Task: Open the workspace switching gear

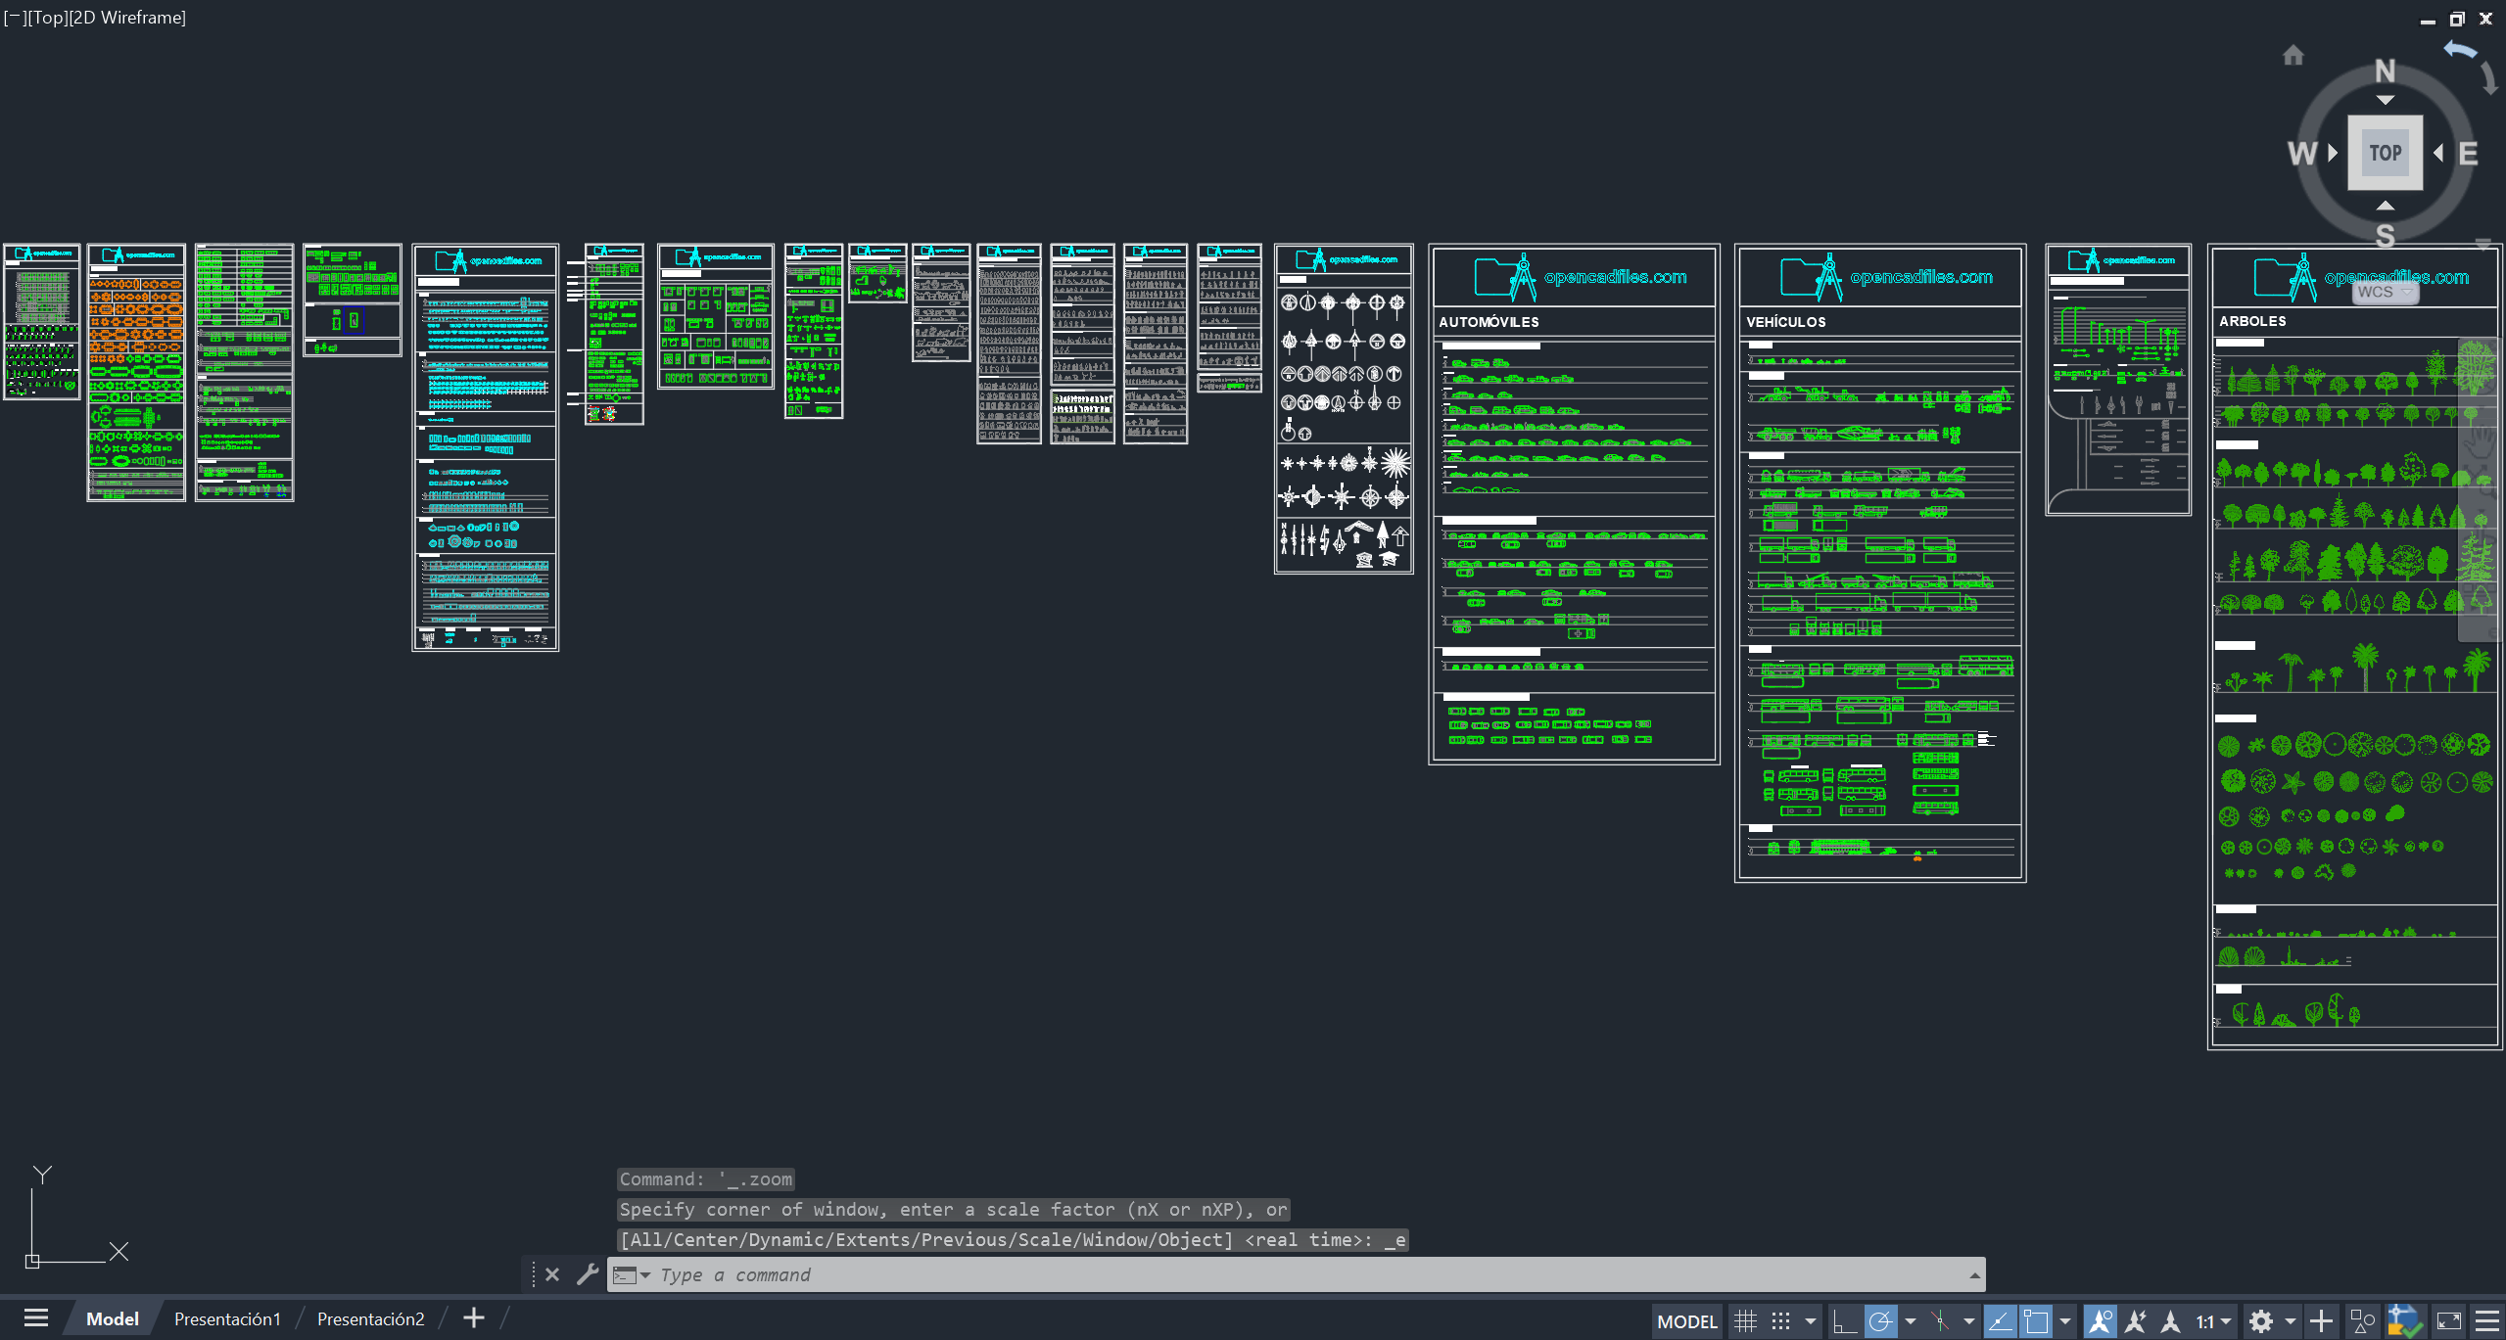Action: [2261, 1321]
